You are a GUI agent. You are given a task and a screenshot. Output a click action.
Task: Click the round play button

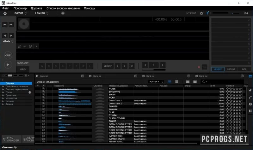pos(8,65)
